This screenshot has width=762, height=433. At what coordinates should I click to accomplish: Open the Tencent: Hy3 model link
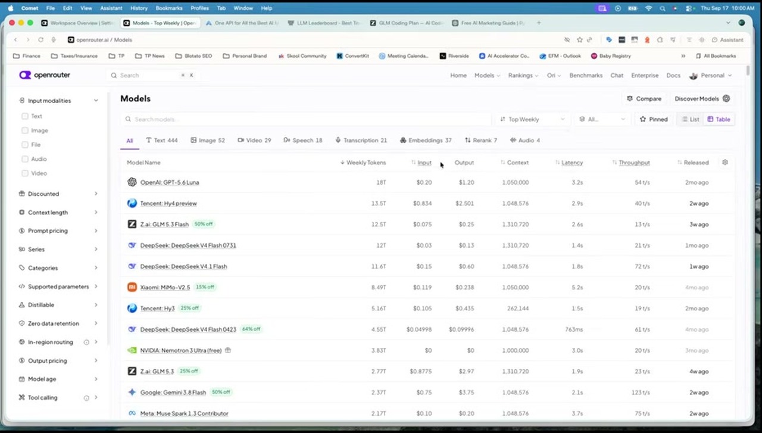tap(157, 309)
